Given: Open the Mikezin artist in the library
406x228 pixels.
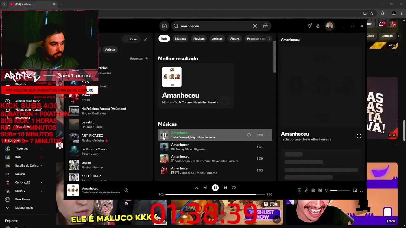Looking at the screenshot, I should [108, 98].
